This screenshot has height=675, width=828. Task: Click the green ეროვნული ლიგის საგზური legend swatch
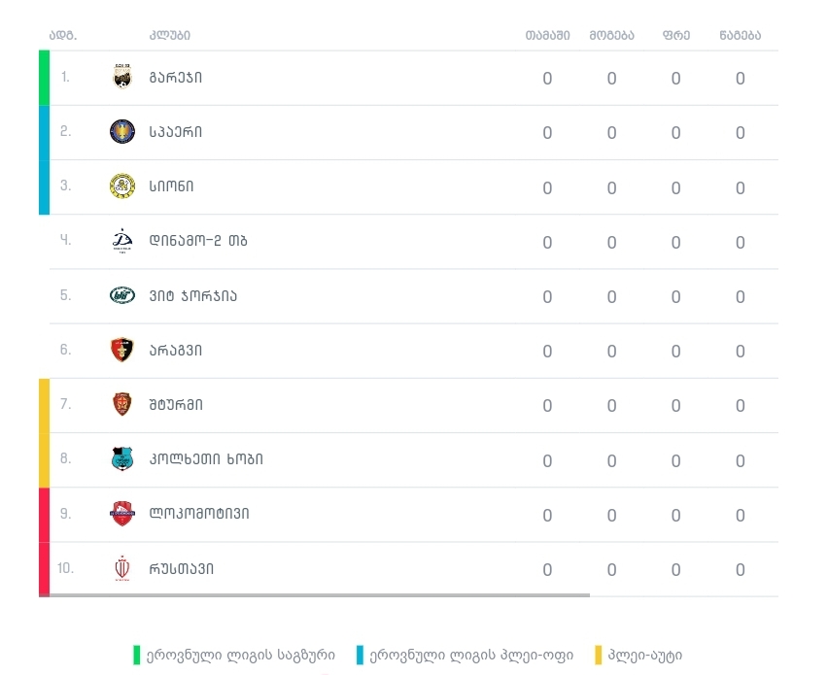pos(137,656)
